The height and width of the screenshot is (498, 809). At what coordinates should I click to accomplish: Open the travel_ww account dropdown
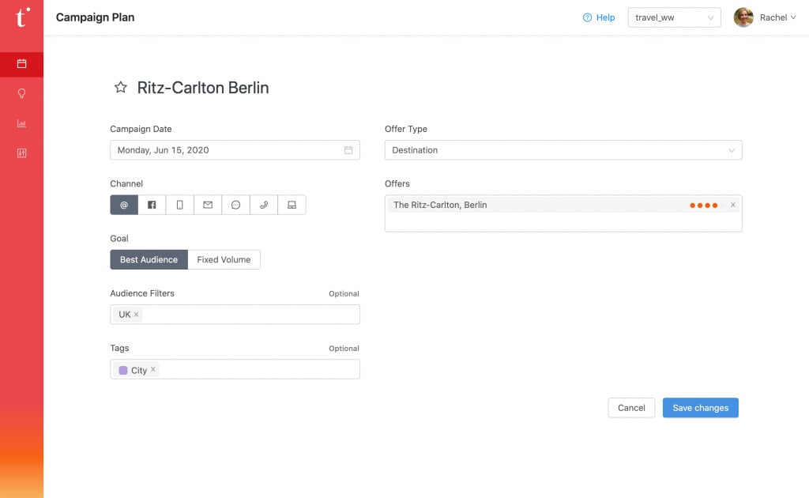pos(674,17)
